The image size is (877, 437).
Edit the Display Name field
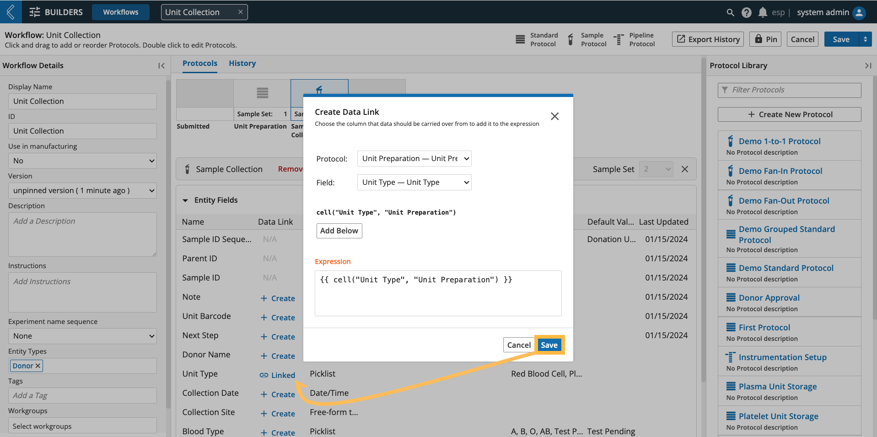[x=82, y=101]
